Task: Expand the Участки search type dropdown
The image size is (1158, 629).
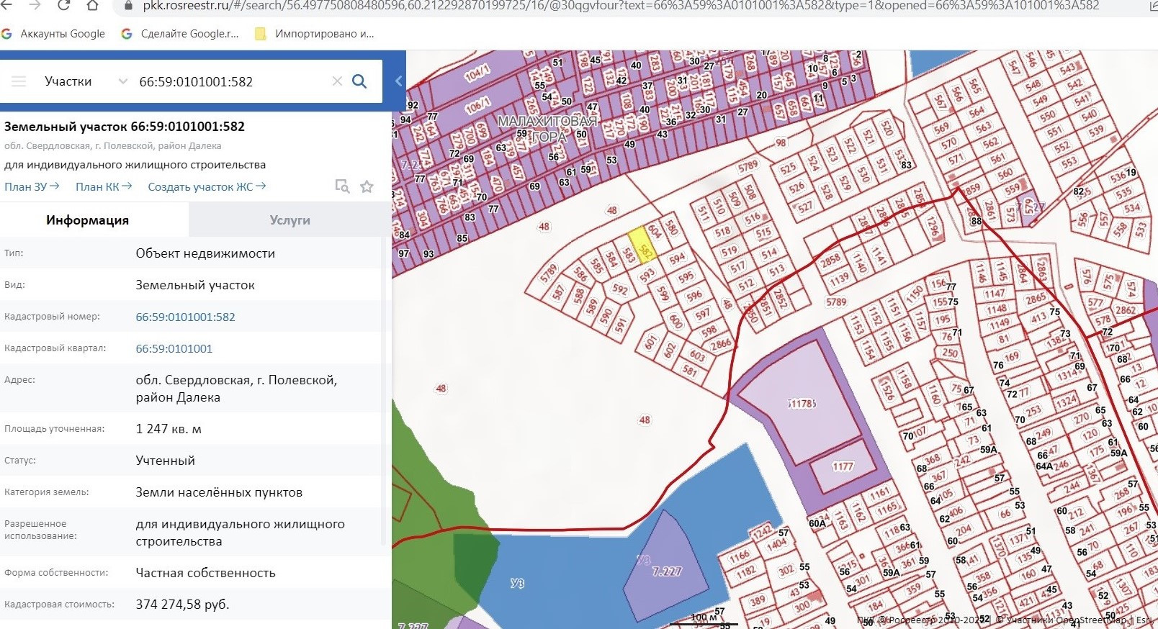Action: point(86,81)
